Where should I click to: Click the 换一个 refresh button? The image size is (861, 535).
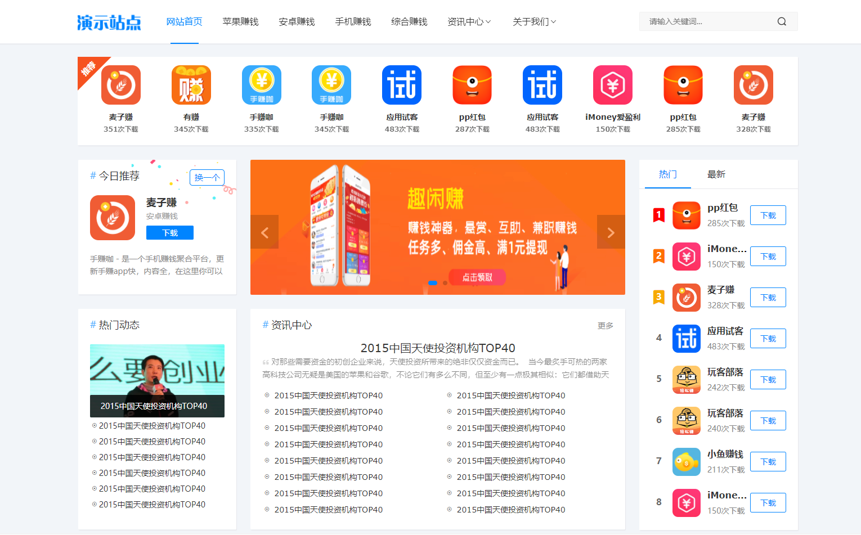[207, 177]
